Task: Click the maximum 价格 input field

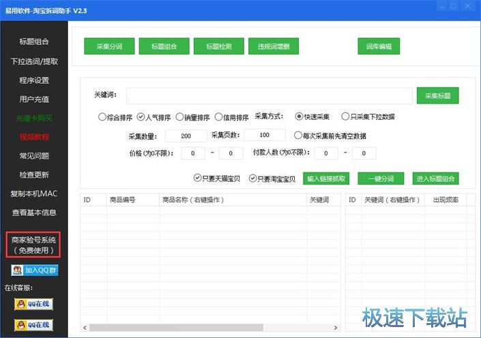Action: tap(231, 153)
